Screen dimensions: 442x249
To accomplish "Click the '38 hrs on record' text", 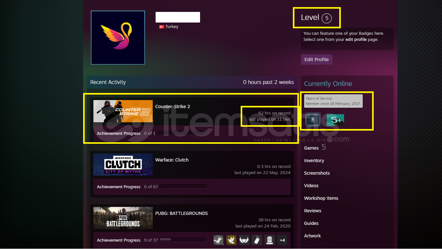I will click(274, 220).
